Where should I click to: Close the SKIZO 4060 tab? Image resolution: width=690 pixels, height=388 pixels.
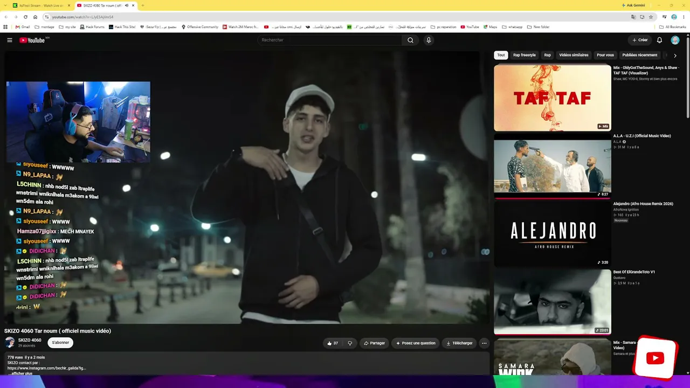click(133, 5)
